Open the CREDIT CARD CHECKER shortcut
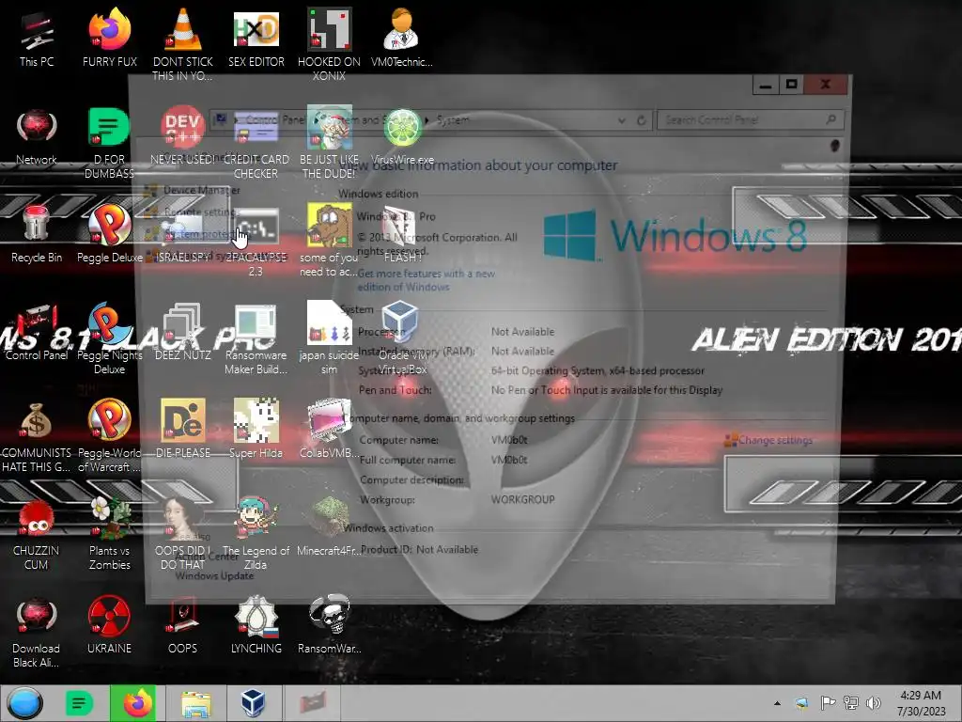 click(x=256, y=143)
